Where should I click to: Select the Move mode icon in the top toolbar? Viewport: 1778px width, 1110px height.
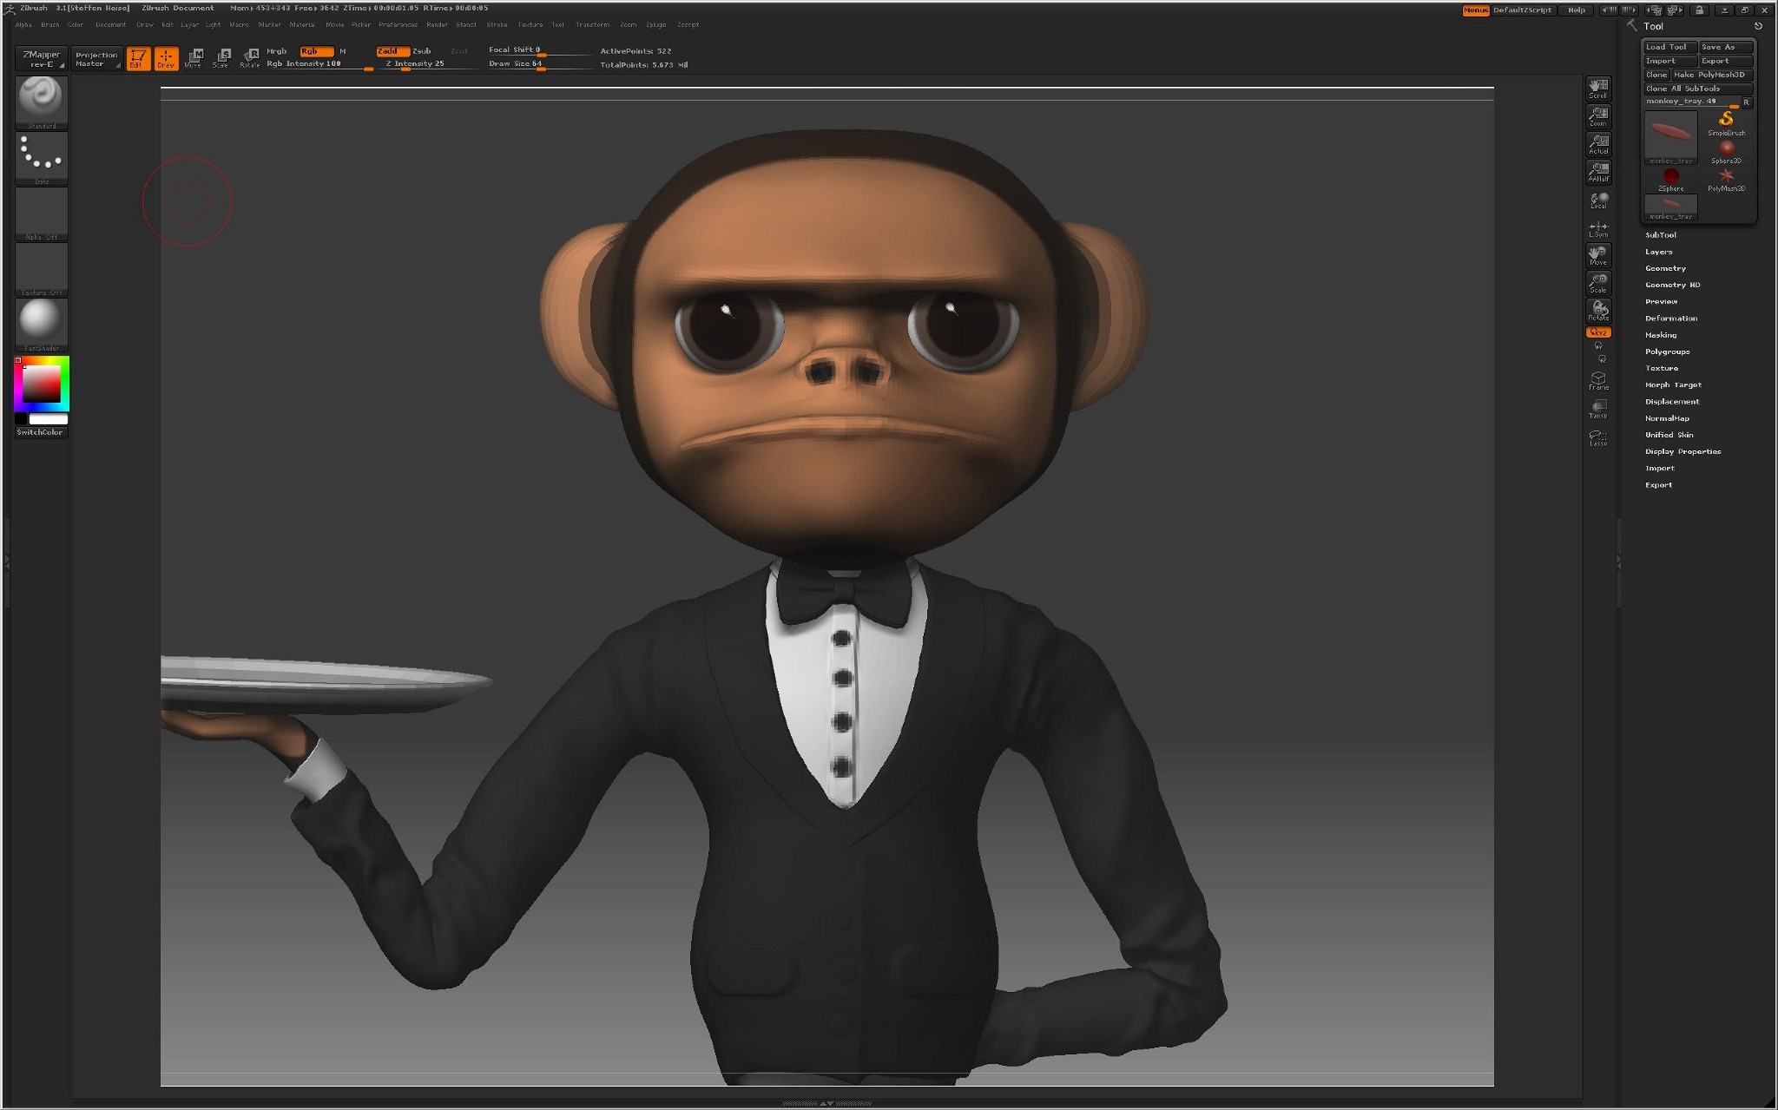pyautogui.click(x=194, y=56)
